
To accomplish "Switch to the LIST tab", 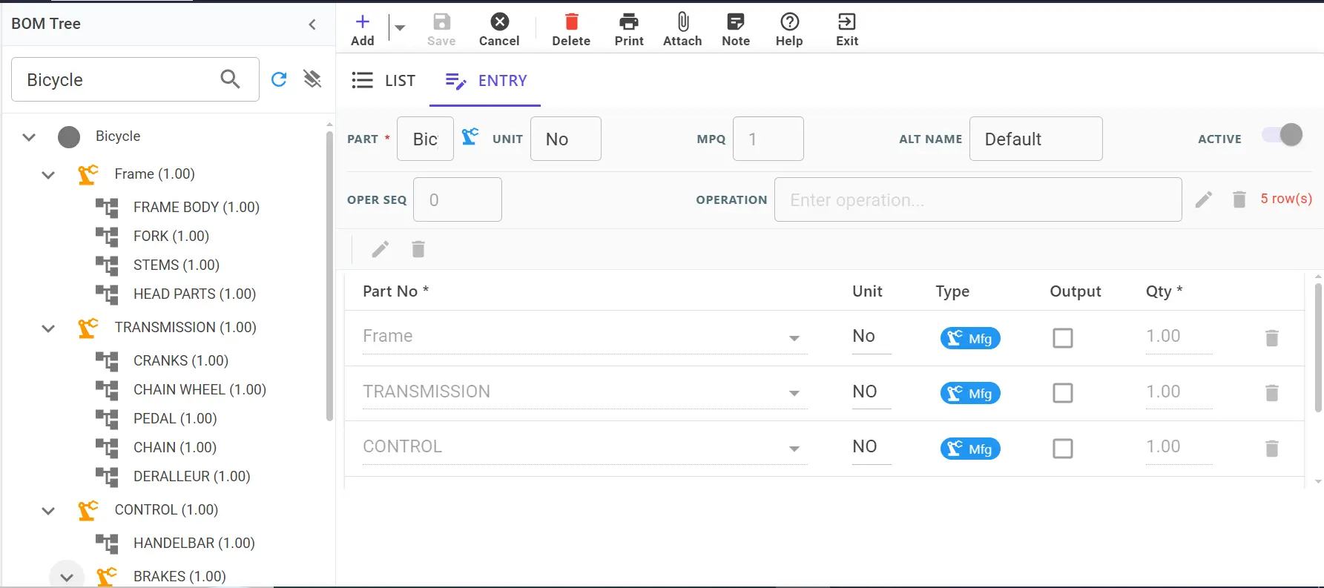I will pyautogui.click(x=383, y=80).
